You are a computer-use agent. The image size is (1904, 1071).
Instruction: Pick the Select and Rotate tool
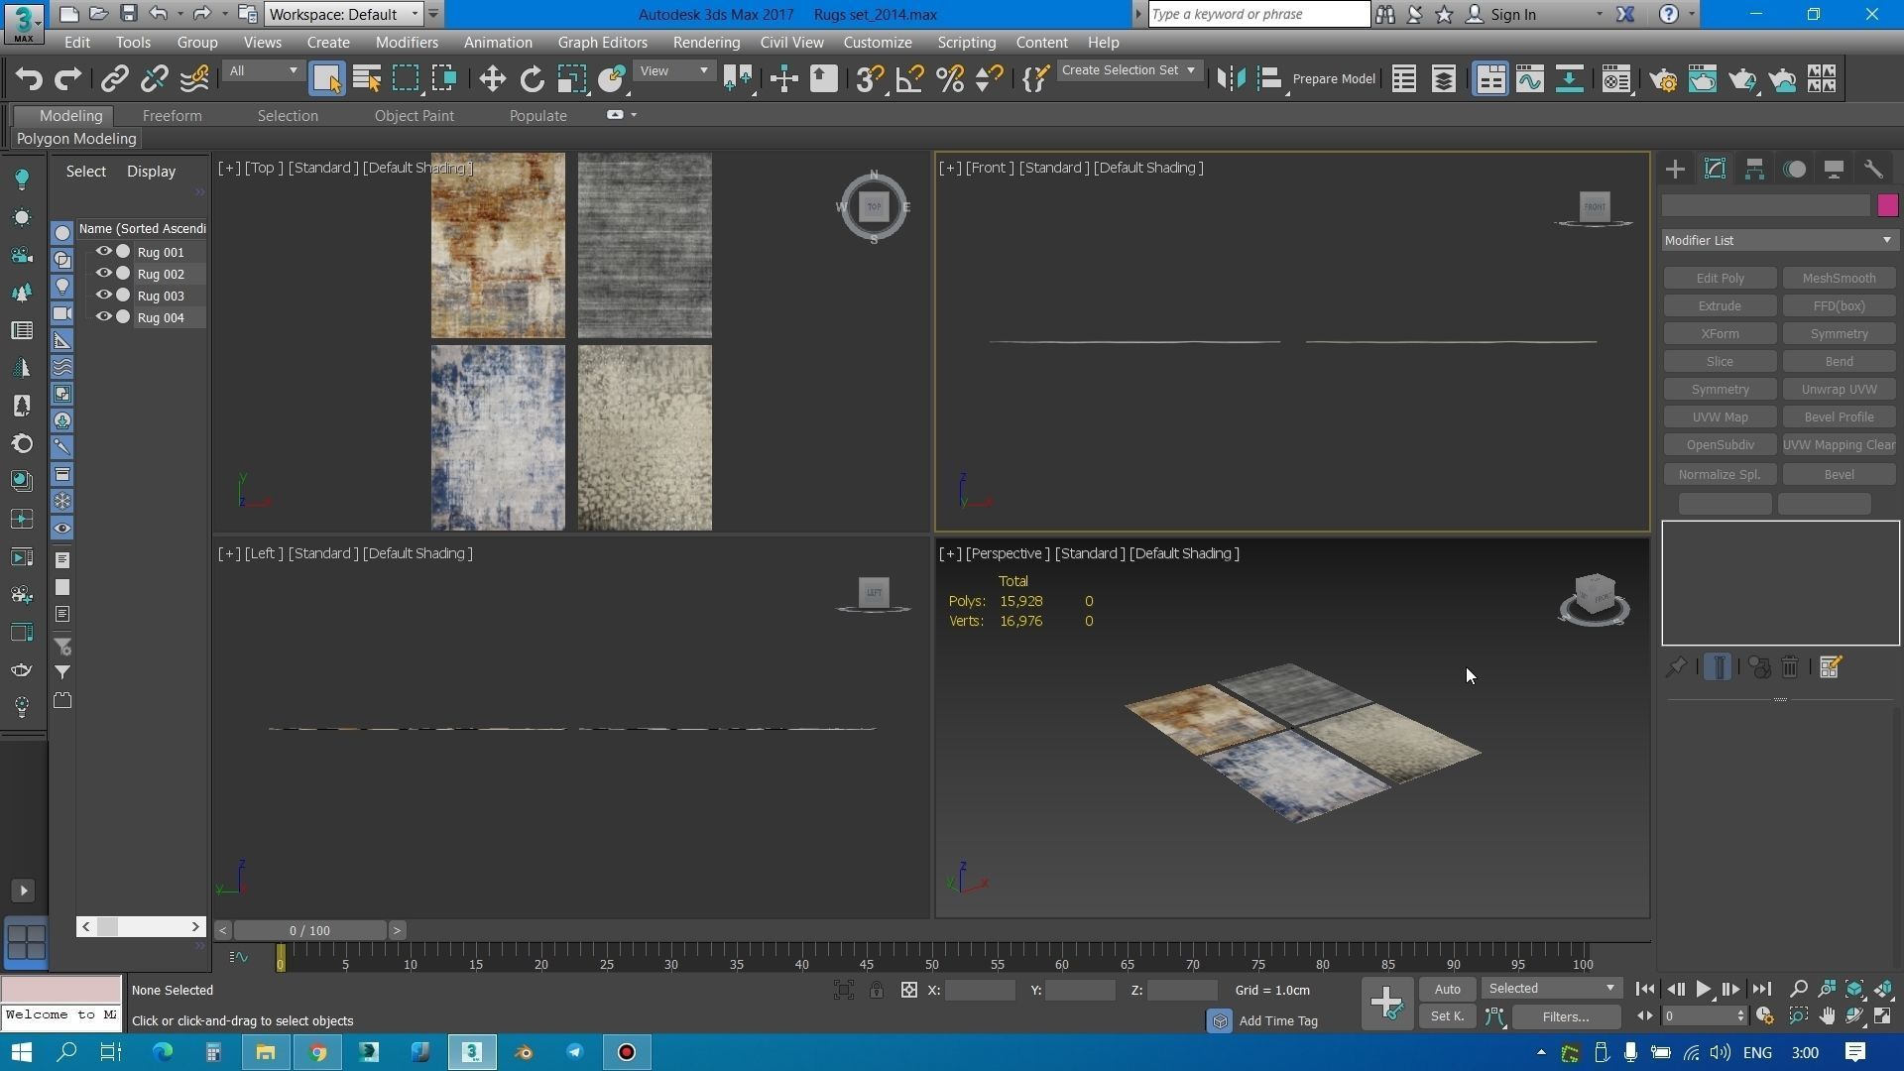point(533,79)
